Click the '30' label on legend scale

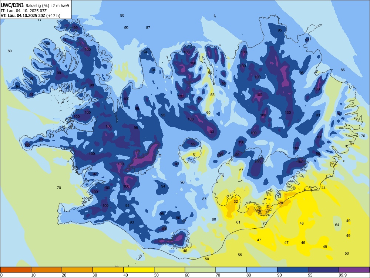(x=95, y=275)
